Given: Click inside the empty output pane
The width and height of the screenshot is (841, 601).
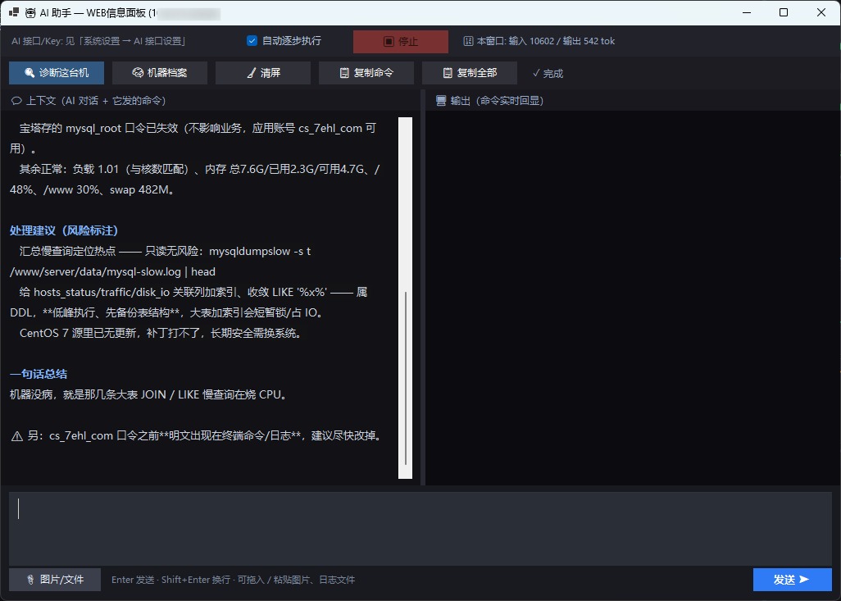Looking at the screenshot, I should 633,298.
